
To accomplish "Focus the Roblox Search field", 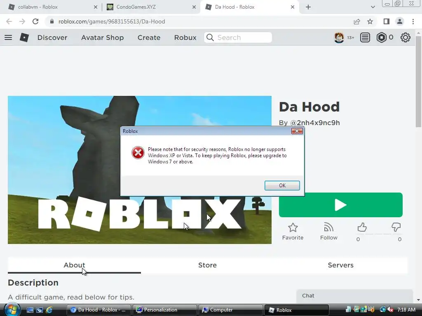I will pyautogui.click(x=238, y=37).
